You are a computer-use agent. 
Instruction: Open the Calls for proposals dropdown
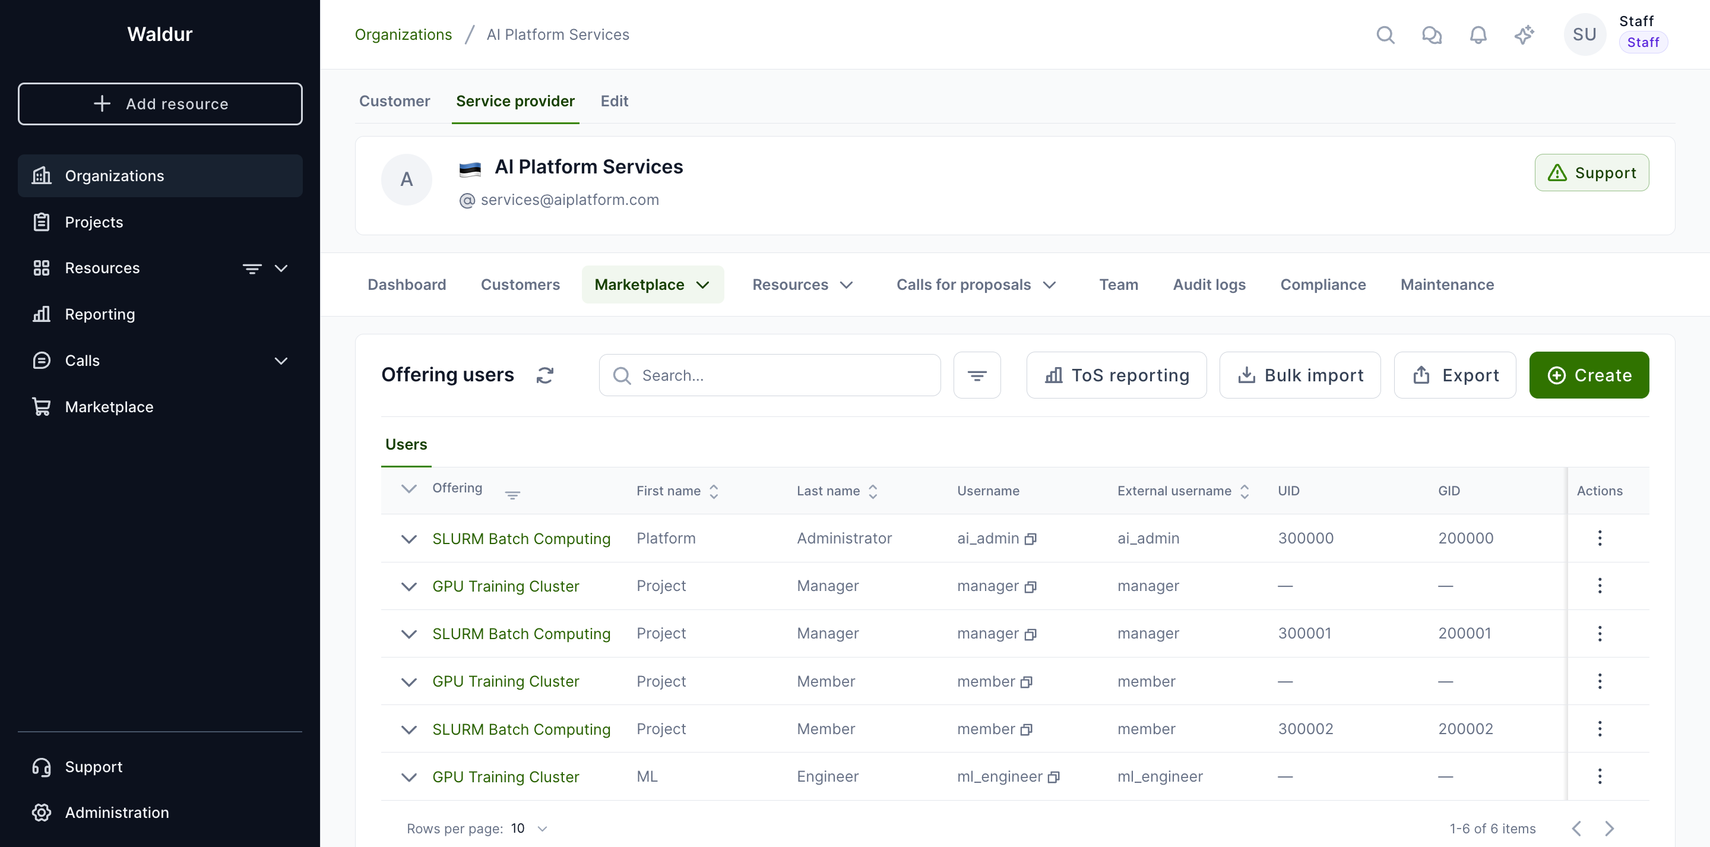click(976, 285)
